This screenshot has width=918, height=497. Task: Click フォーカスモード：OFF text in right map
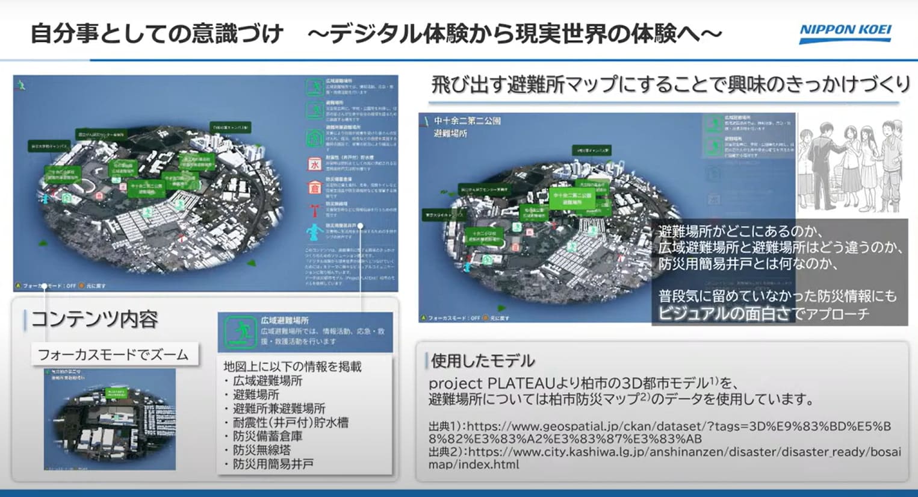[x=454, y=317]
